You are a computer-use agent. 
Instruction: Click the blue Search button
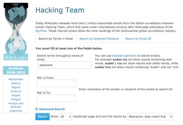tap(42, 116)
